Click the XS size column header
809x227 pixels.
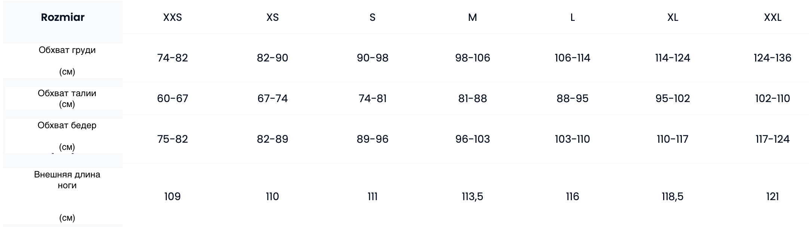272,18
